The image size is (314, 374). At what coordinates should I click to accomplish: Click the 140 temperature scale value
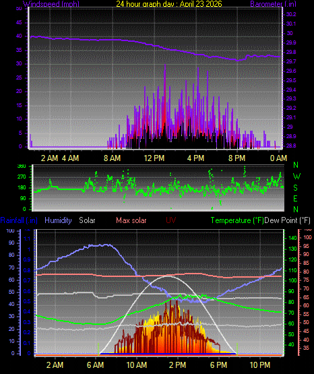point(292,238)
